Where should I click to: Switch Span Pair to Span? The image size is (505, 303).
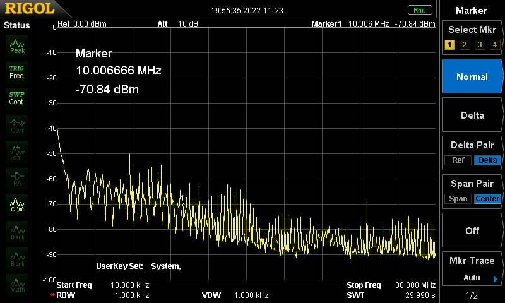click(458, 199)
